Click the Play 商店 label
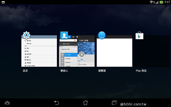 tap(141, 71)
